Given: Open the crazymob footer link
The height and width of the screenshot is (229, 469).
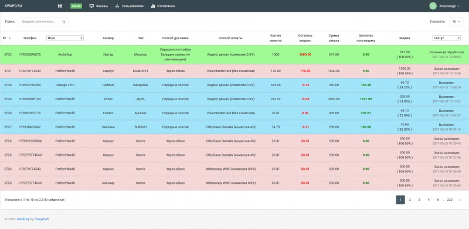Looking at the screenshot, I should click(41, 219).
